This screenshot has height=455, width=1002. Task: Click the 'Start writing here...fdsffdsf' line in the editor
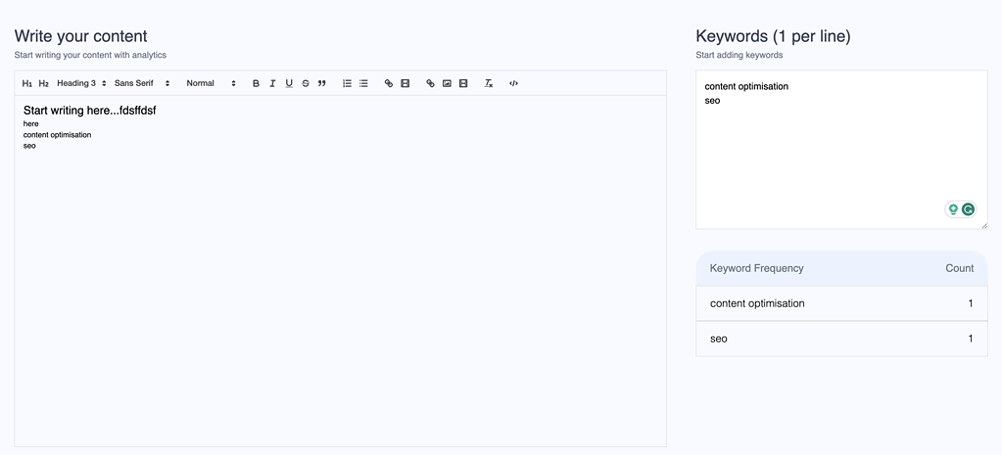(90, 111)
